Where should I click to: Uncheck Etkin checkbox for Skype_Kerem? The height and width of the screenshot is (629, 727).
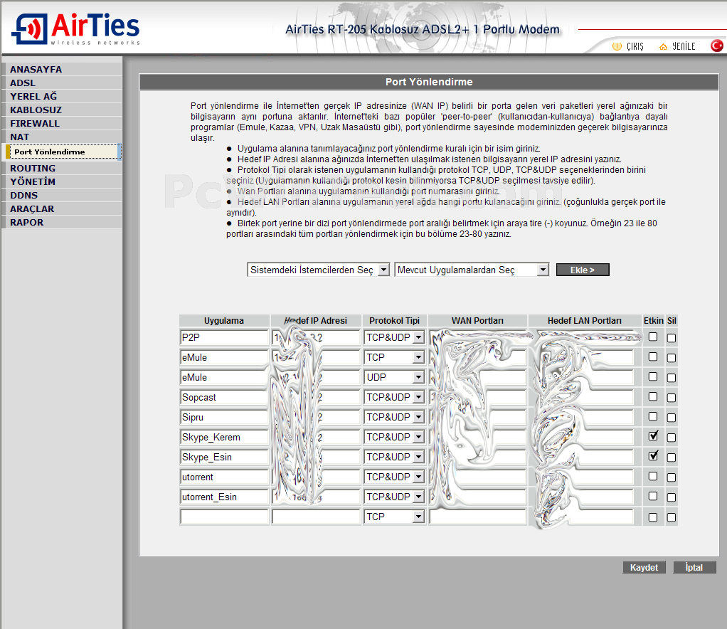coord(653,436)
